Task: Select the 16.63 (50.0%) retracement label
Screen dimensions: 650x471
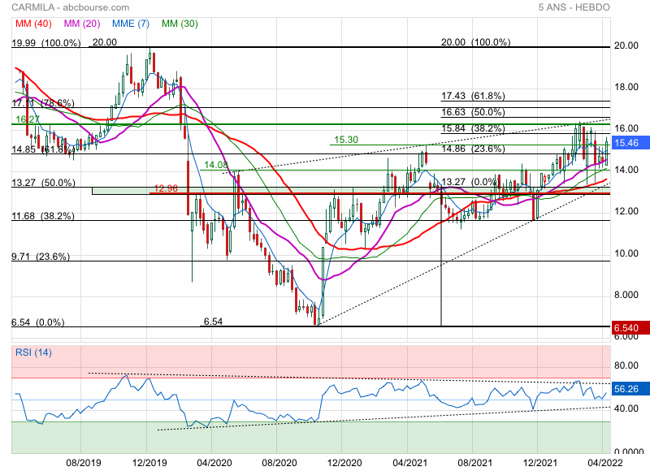Action: coord(473,112)
